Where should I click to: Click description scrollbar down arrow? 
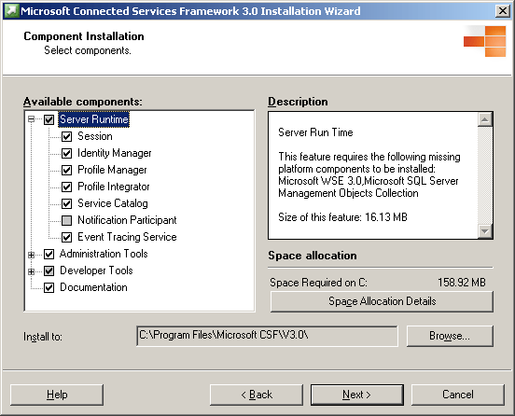pyautogui.click(x=485, y=231)
